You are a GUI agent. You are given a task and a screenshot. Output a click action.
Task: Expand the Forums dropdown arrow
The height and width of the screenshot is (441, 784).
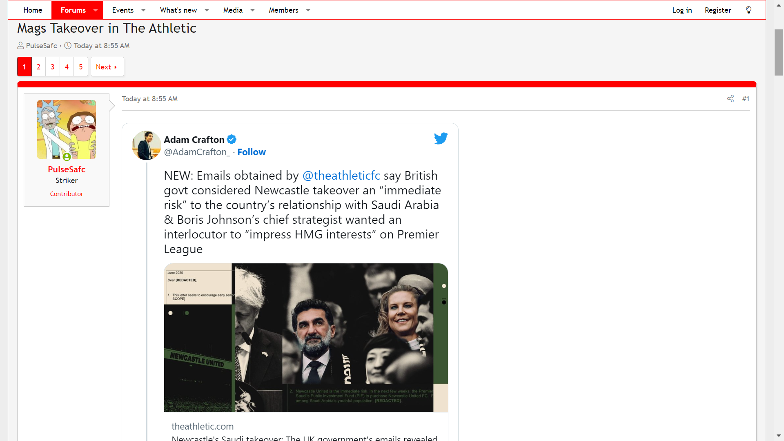(x=95, y=10)
